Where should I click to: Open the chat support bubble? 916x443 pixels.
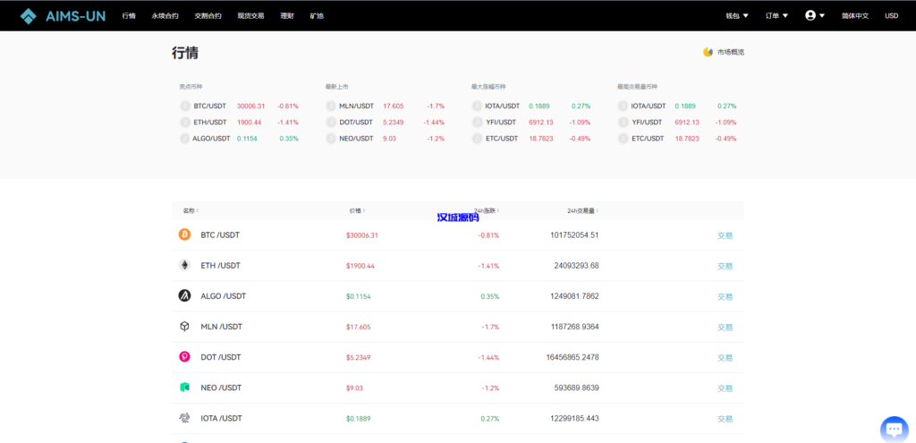click(894, 429)
